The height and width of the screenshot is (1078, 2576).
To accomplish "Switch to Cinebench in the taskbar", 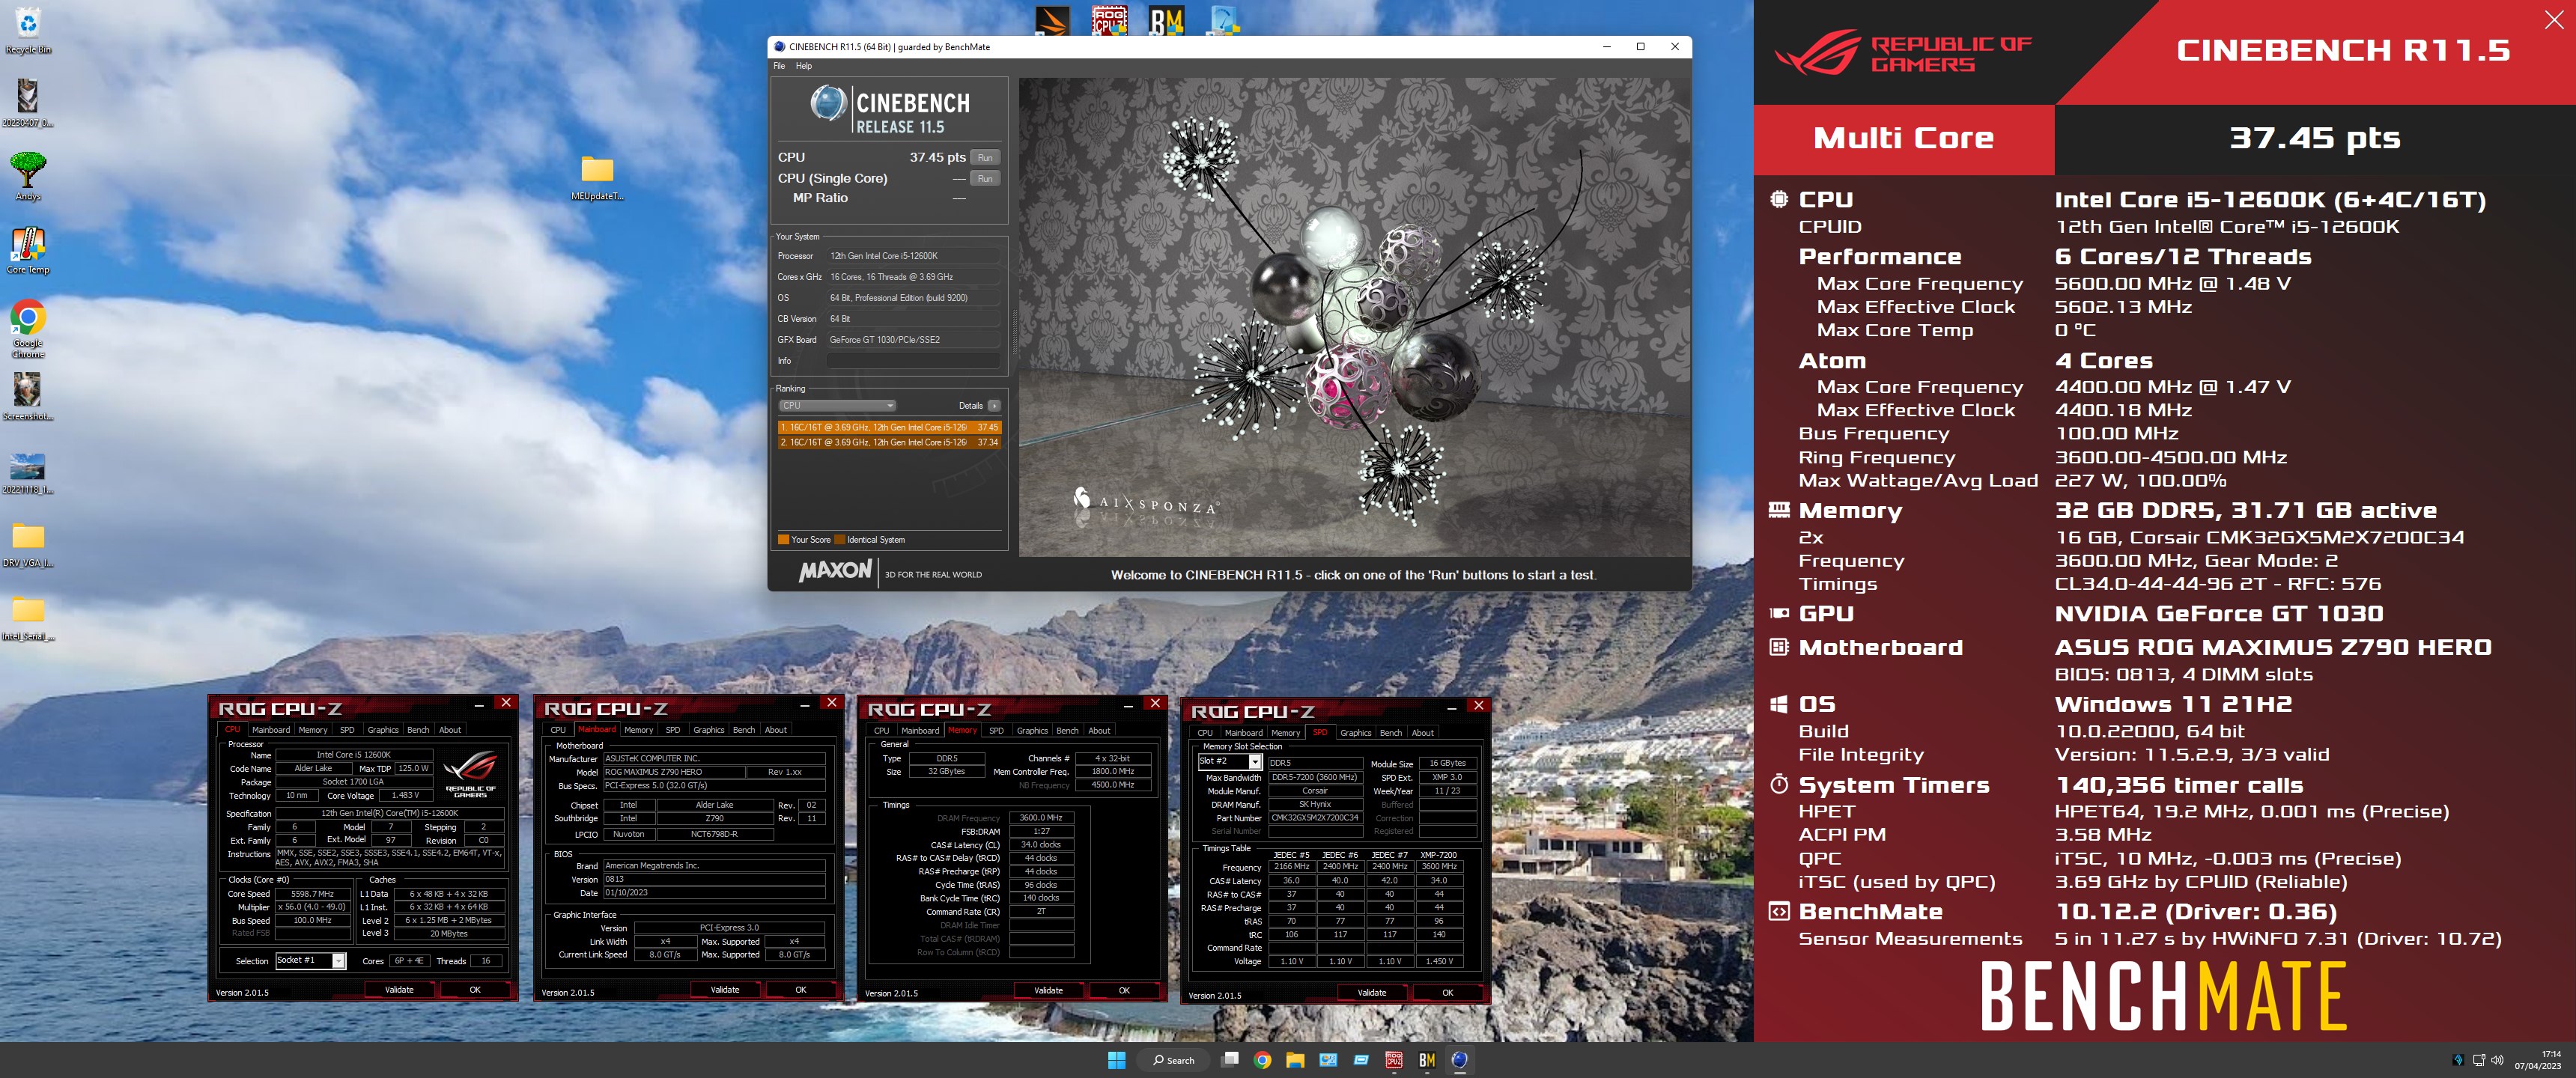I will [x=1460, y=1060].
